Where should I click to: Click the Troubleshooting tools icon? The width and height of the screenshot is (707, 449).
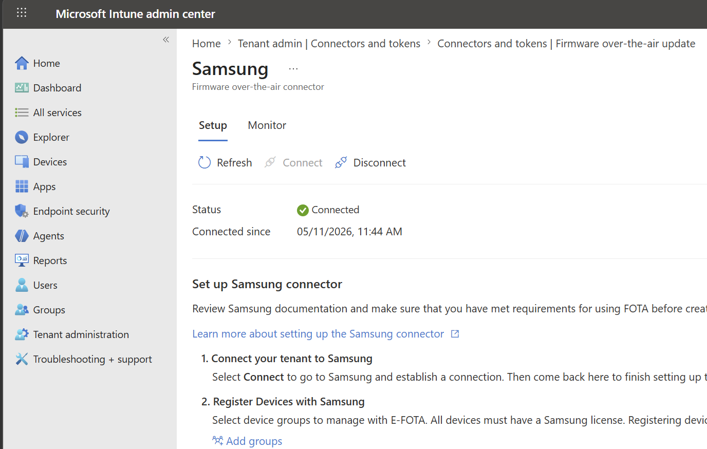click(x=22, y=359)
